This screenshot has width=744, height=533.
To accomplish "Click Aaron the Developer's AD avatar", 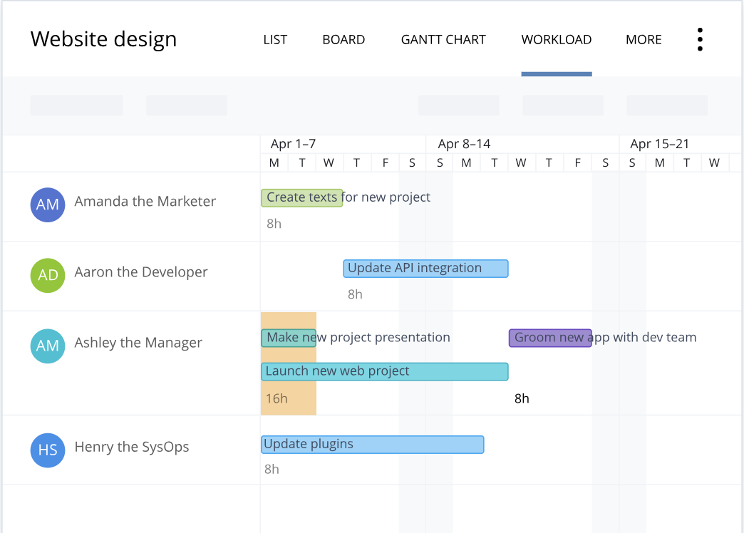I will pos(48,275).
